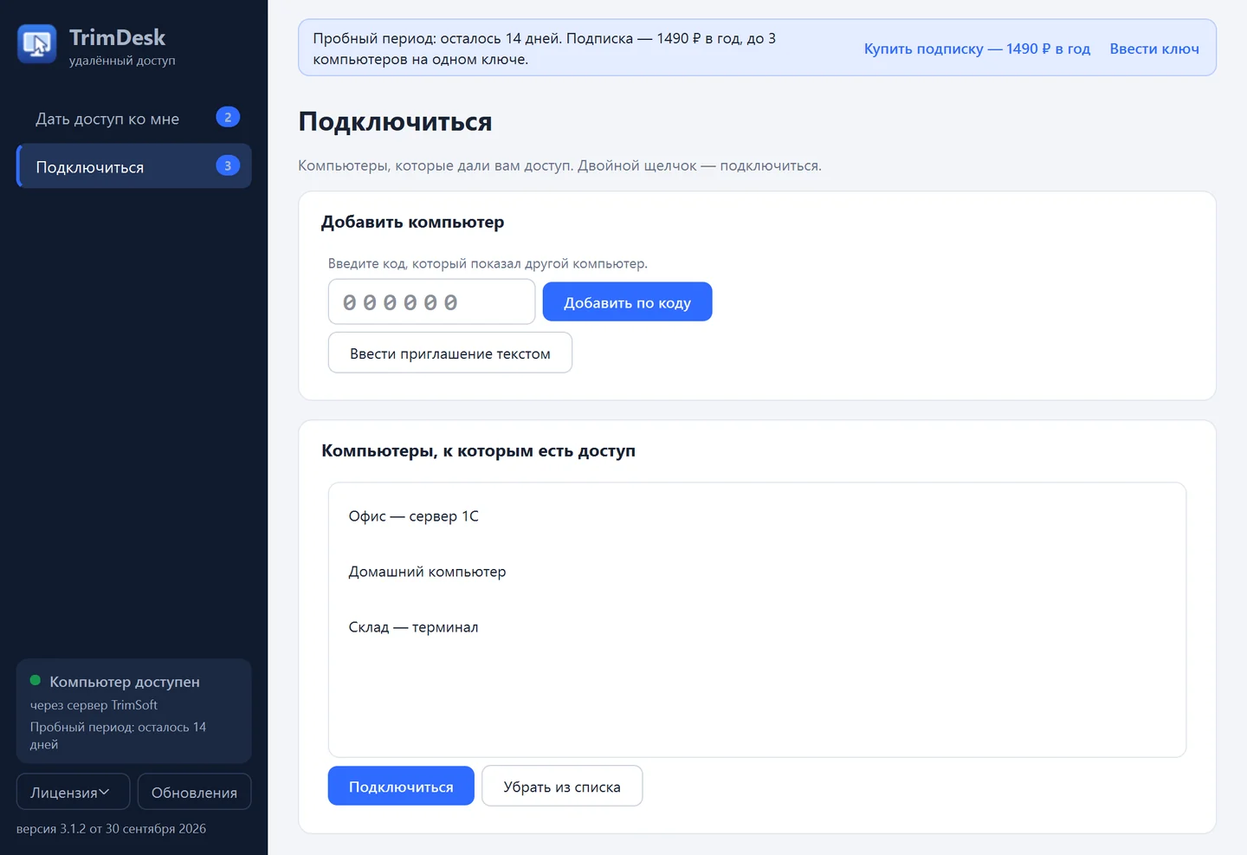Click the badge showing 3 in sidebar
The image size is (1247, 855).
[x=228, y=165]
